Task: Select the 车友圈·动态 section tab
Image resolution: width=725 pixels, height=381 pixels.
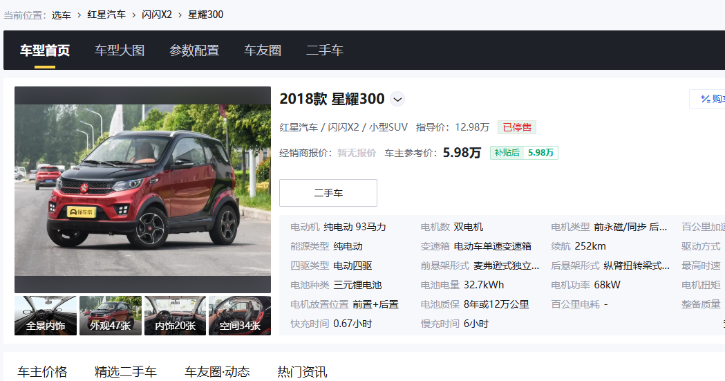Action: pyautogui.click(x=217, y=372)
